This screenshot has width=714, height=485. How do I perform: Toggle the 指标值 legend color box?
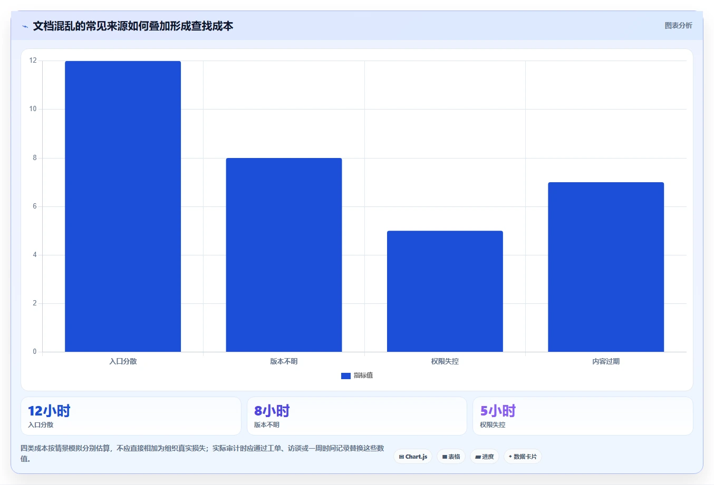pyautogui.click(x=346, y=376)
